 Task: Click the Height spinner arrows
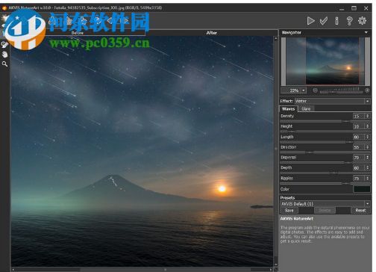point(368,126)
